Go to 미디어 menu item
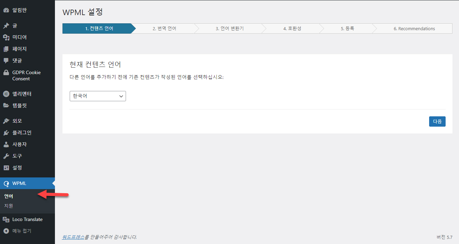Viewport: 459px width, 244px height. tap(20, 37)
